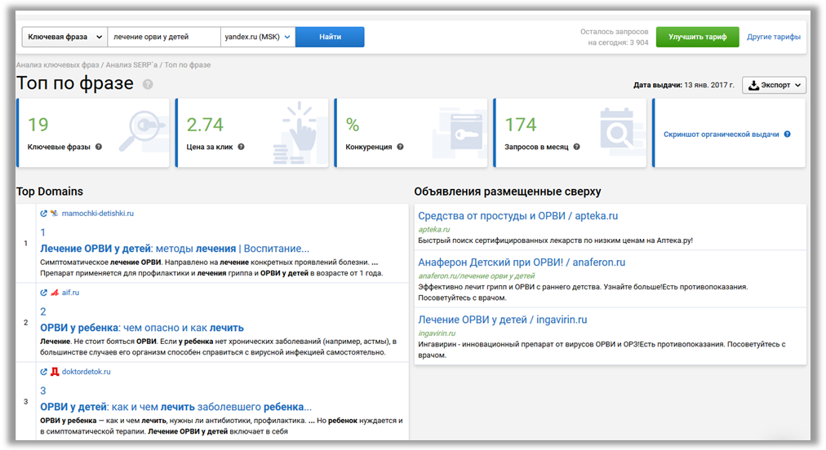The width and height of the screenshot is (826, 450).
Task: Click the 19 keyword phrases value
Action: (38, 125)
